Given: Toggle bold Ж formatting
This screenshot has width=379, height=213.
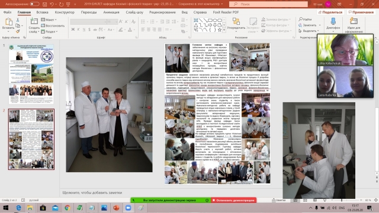Looking at the screenshot, I should click(x=73, y=30).
